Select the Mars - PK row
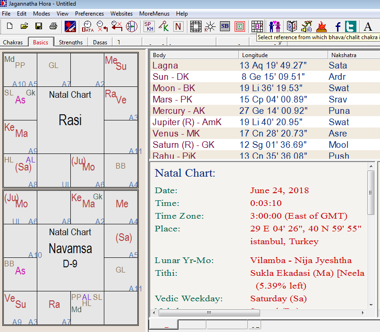This screenshot has height=332, width=380. [x=265, y=100]
